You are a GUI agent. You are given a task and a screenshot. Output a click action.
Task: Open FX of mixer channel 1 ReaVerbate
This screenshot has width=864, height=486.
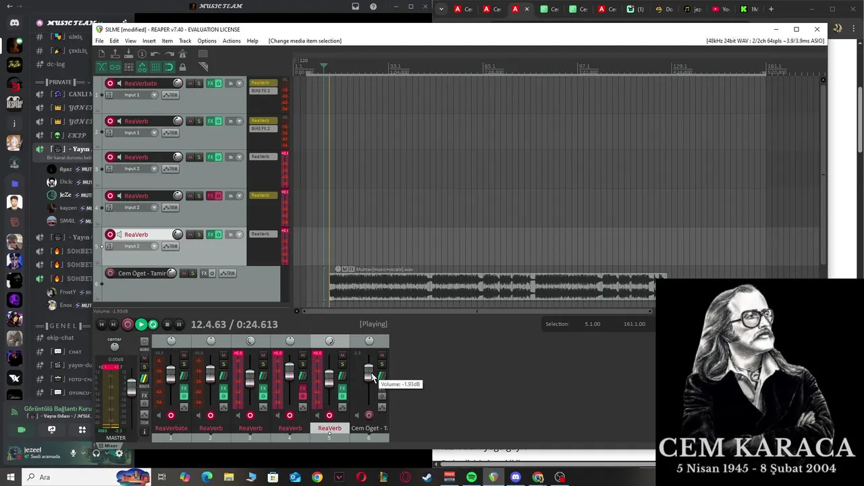[183, 389]
